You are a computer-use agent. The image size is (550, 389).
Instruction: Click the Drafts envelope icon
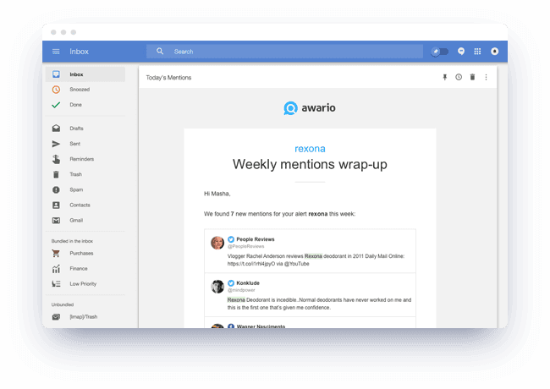click(x=56, y=129)
